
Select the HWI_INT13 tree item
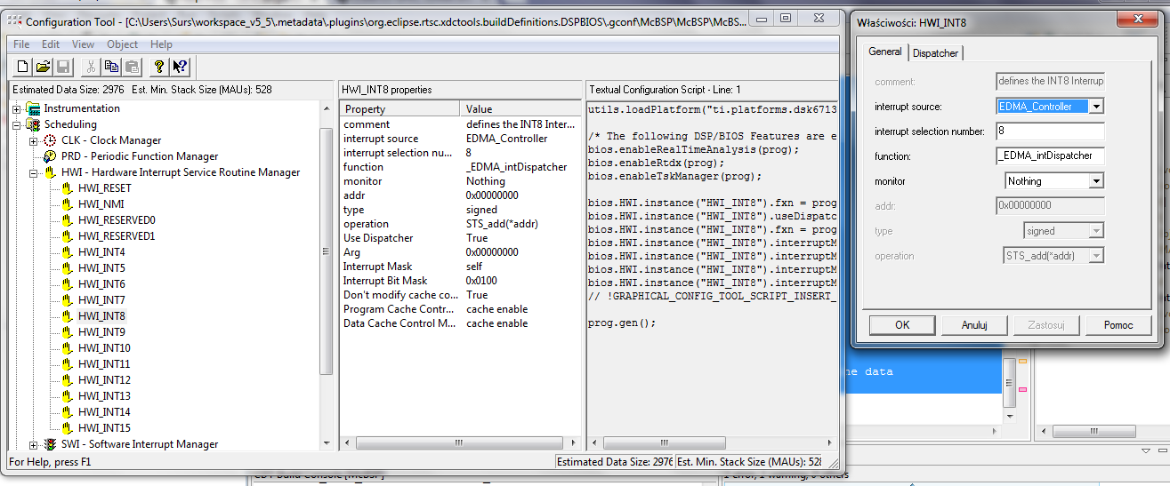click(104, 396)
